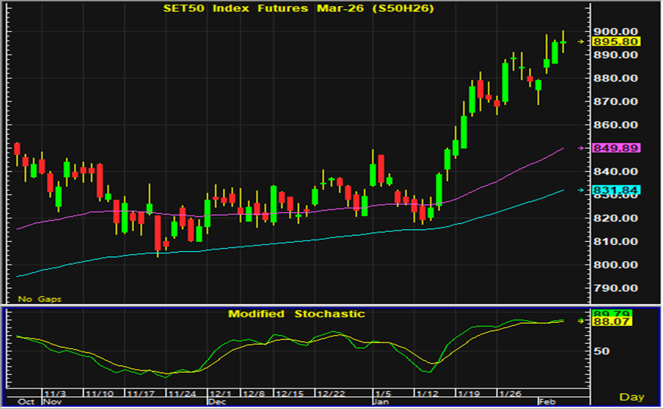This screenshot has height=409, width=663.
Task: Click the 900.00 price axis label
Action: click(616, 32)
